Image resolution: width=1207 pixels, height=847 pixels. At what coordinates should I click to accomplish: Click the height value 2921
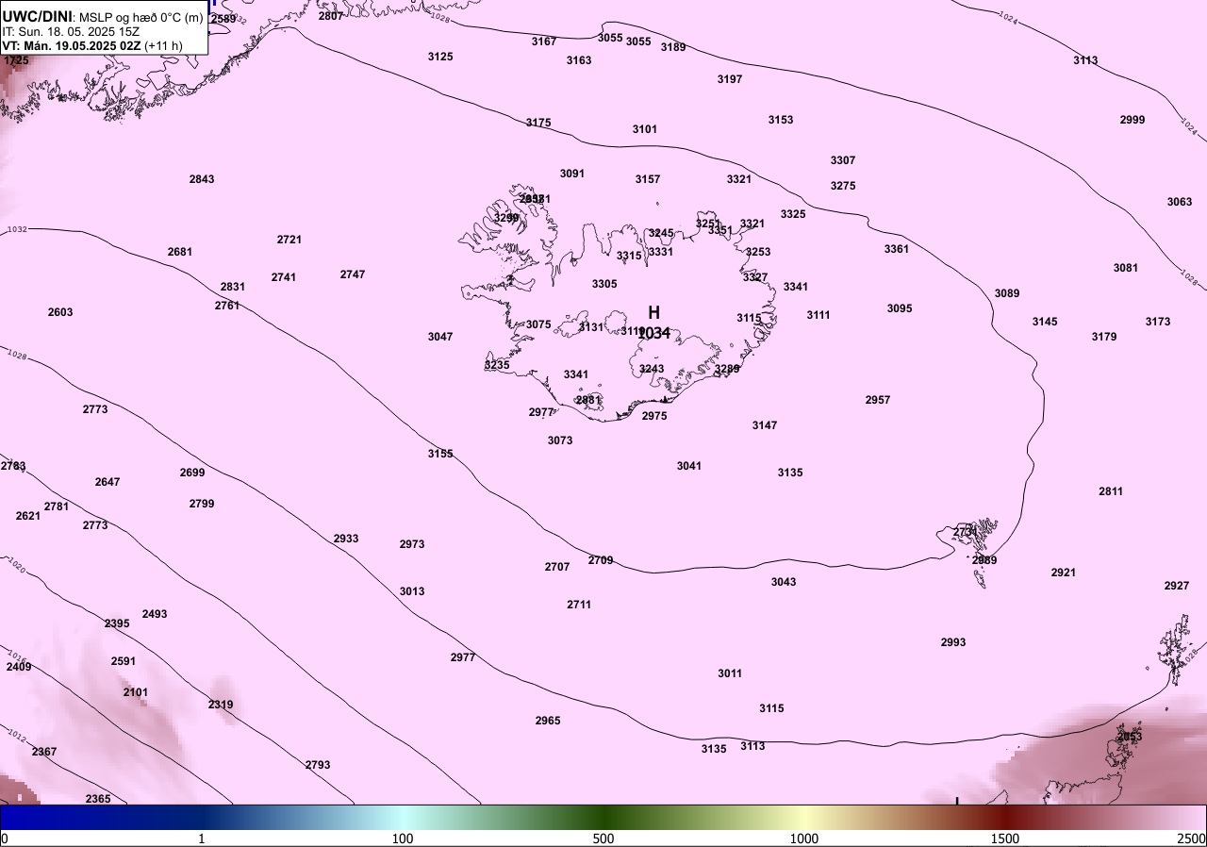(x=1064, y=573)
